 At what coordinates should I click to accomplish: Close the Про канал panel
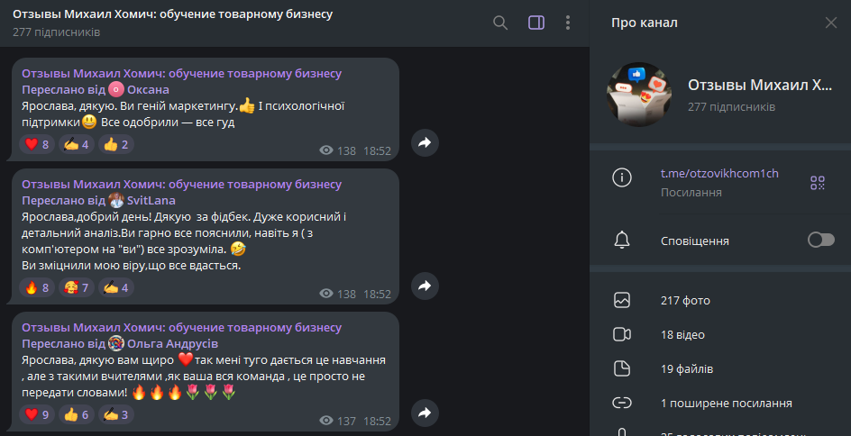tap(831, 23)
